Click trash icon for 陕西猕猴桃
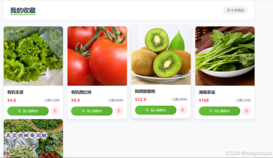Image resolution: width=273 pixels, height=158 pixels. [x=183, y=110]
